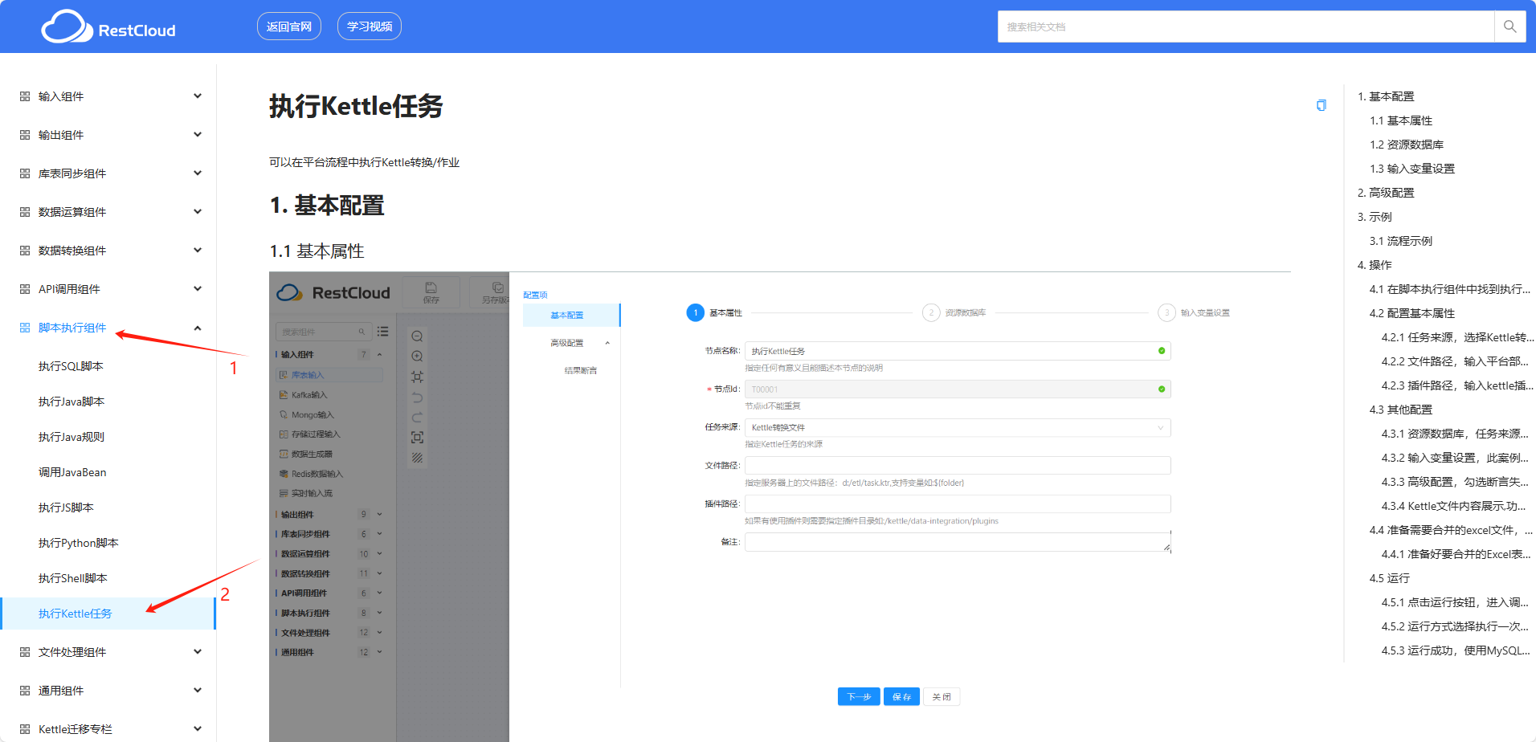This screenshot has width=1536, height=742.
Task: Expand the 数据转换组件 section chevron
Action: click(x=198, y=251)
